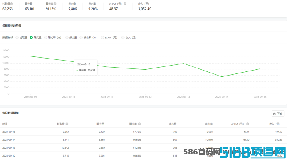The height and width of the screenshot is (159, 287).
Task: Click the 点击量 table column header
Action: 173,124
